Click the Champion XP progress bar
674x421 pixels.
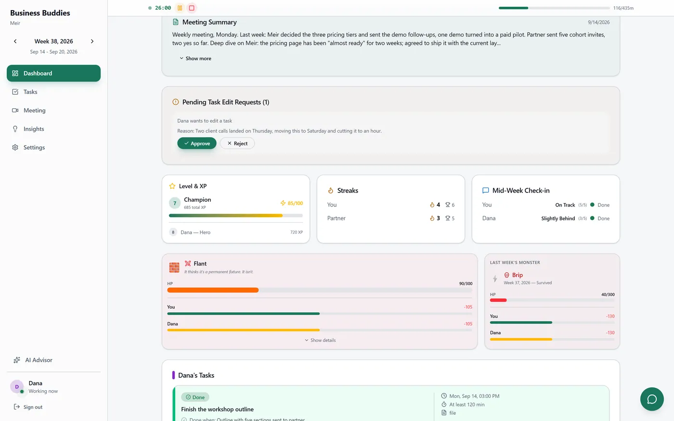(236, 216)
